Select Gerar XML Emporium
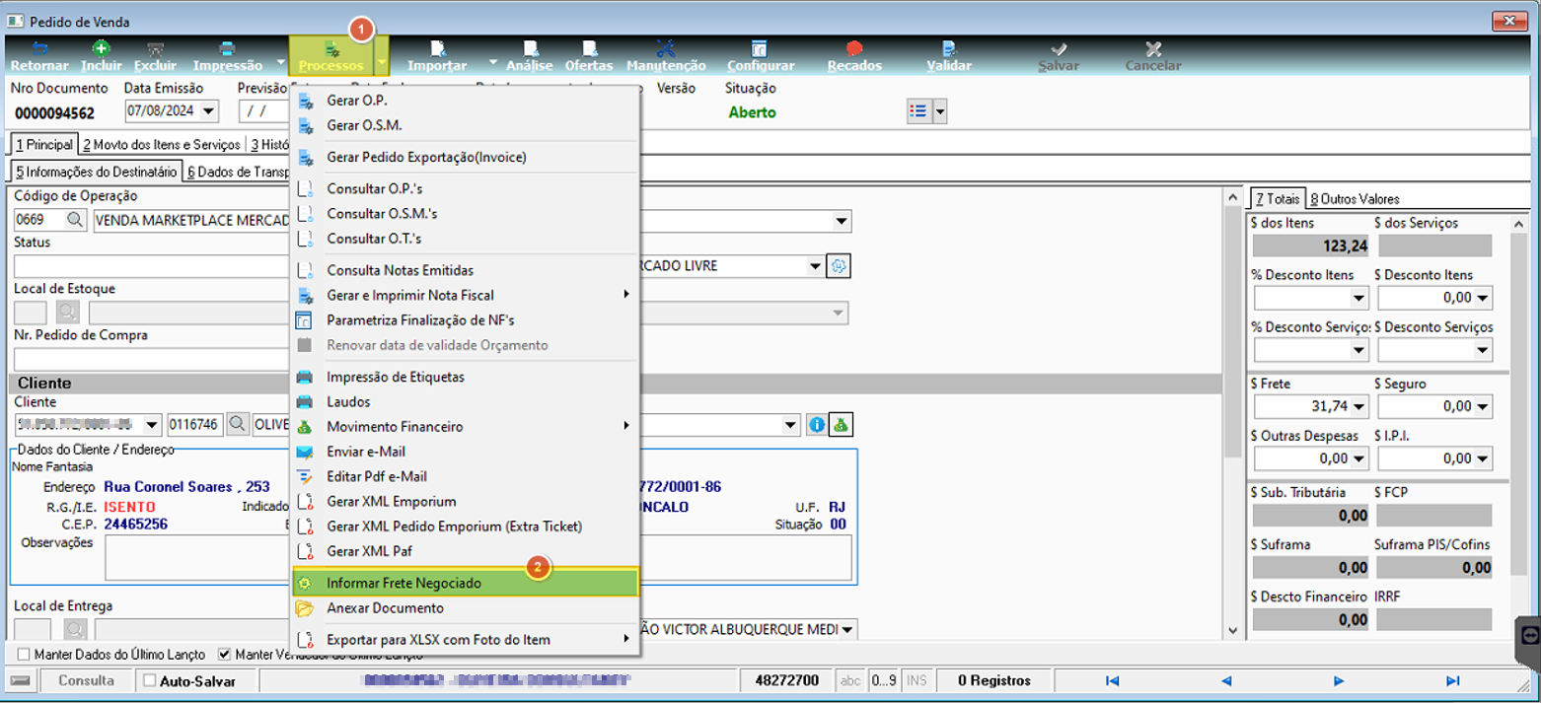1541x703 pixels. tap(467, 502)
